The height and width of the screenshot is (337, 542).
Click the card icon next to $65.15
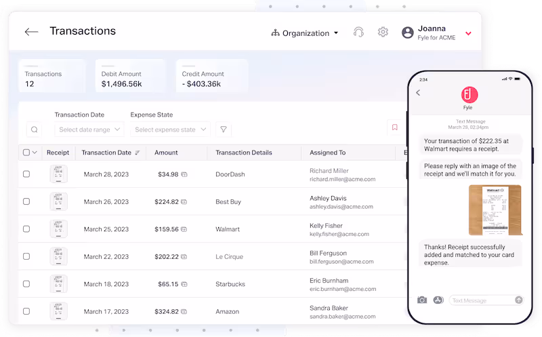pyautogui.click(x=184, y=284)
